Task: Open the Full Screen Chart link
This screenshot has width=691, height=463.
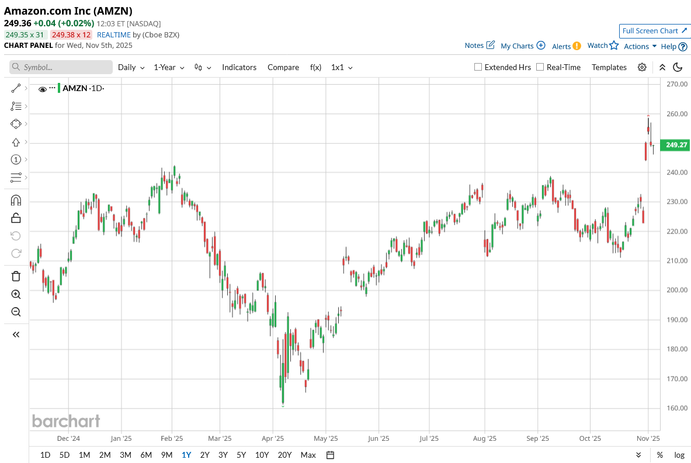Action: [654, 31]
